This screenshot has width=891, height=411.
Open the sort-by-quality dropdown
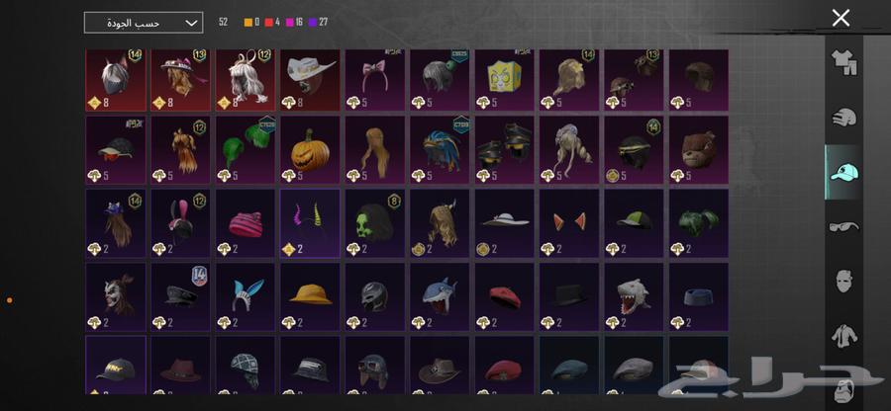tap(144, 23)
